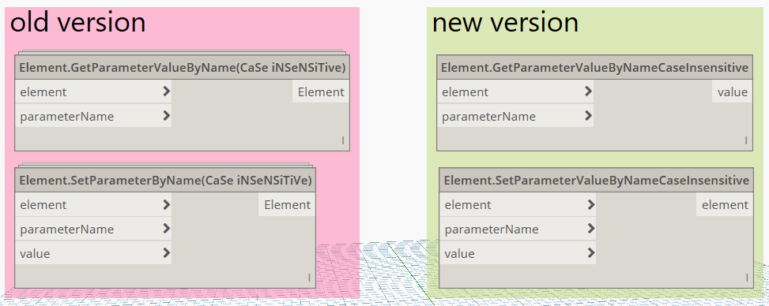
Task: Click Element output port of old GetParameterValueByName node
Action: 321,92
